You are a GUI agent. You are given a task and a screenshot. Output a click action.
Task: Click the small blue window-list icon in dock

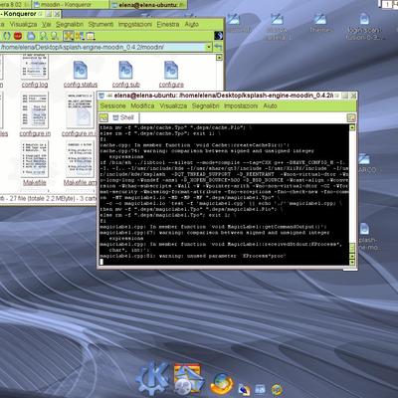(260, 389)
